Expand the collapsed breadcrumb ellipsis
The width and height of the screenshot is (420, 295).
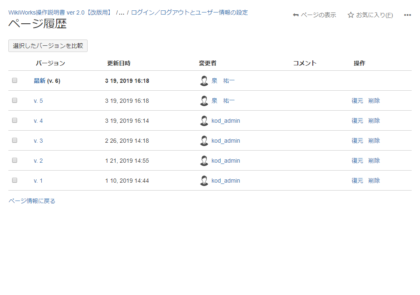coord(121,12)
